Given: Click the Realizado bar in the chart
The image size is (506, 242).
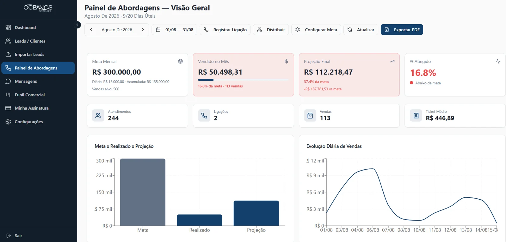Looking at the screenshot, I should click(x=200, y=220).
